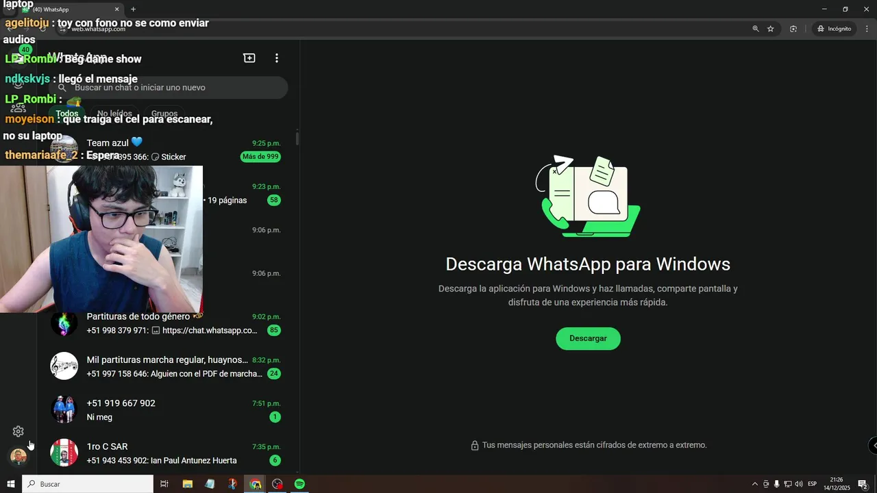Select the No leídos filter

click(114, 114)
